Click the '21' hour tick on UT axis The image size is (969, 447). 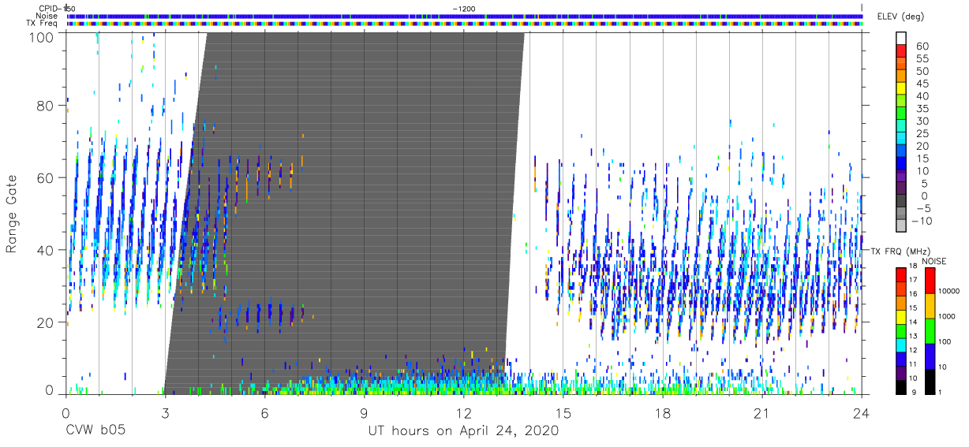[x=762, y=412]
